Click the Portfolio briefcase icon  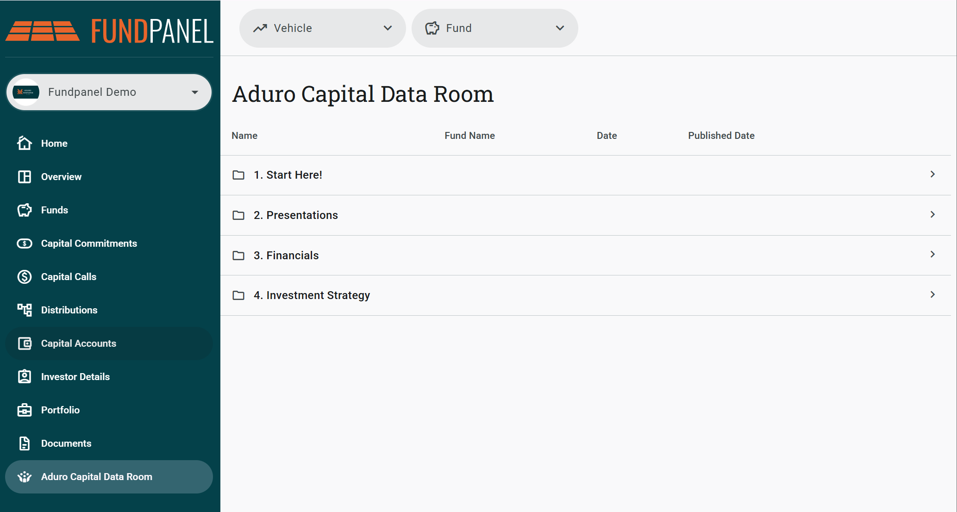click(x=25, y=410)
